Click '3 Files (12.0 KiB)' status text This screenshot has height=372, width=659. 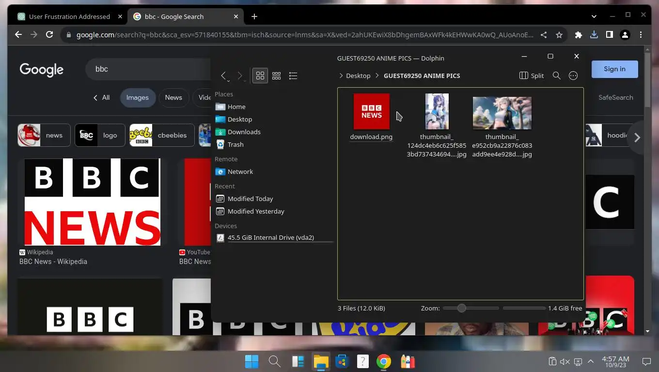coord(361,308)
